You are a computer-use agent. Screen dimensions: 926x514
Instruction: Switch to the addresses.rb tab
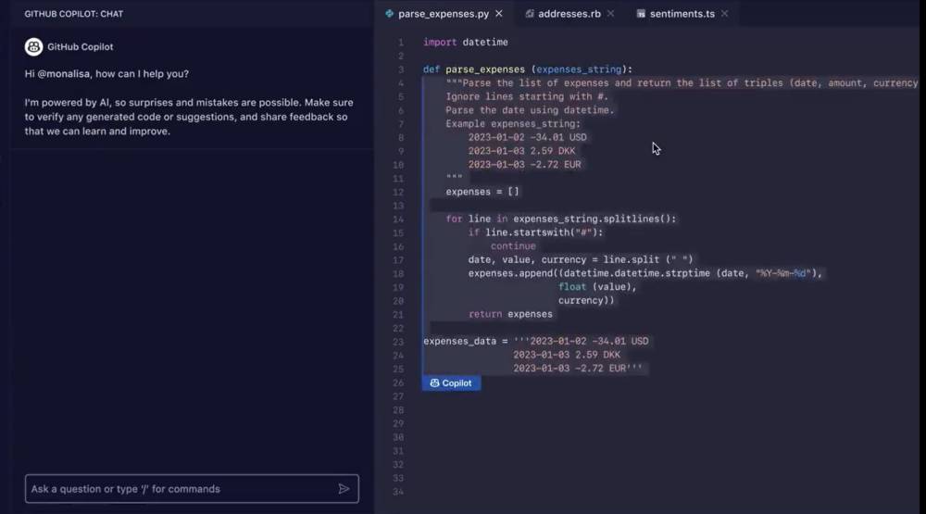(x=569, y=14)
